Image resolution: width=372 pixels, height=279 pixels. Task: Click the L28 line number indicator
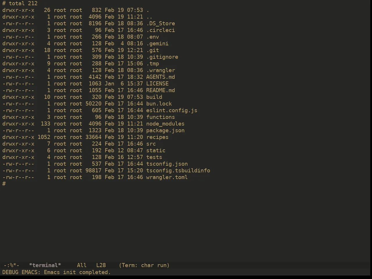101,265
